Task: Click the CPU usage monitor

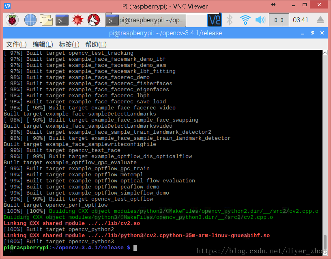Action: click(279, 20)
